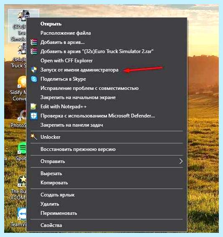Click 'Добавить в архив "(32x)Euro Truck Simulator 2.rar"'
Screen dimensions: 223x237
click(x=107, y=51)
